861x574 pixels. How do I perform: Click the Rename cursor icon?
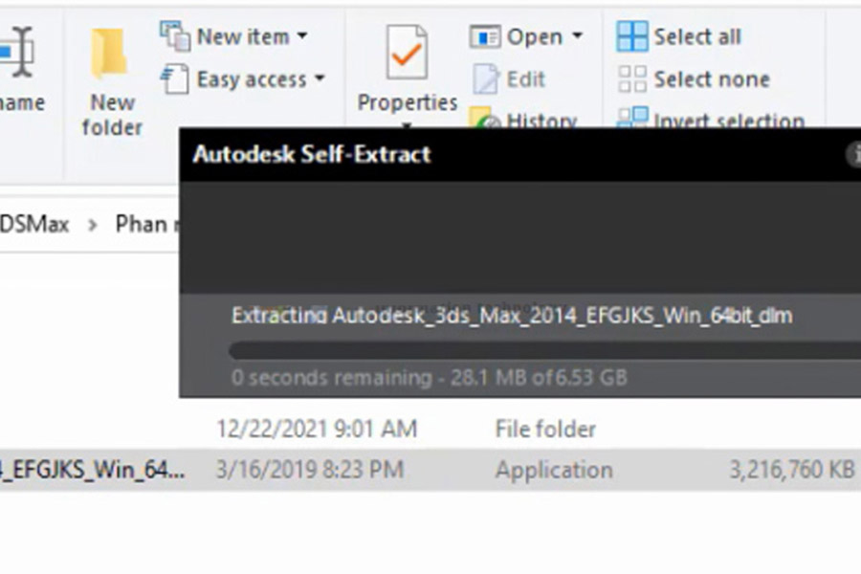pyautogui.click(x=18, y=53)
